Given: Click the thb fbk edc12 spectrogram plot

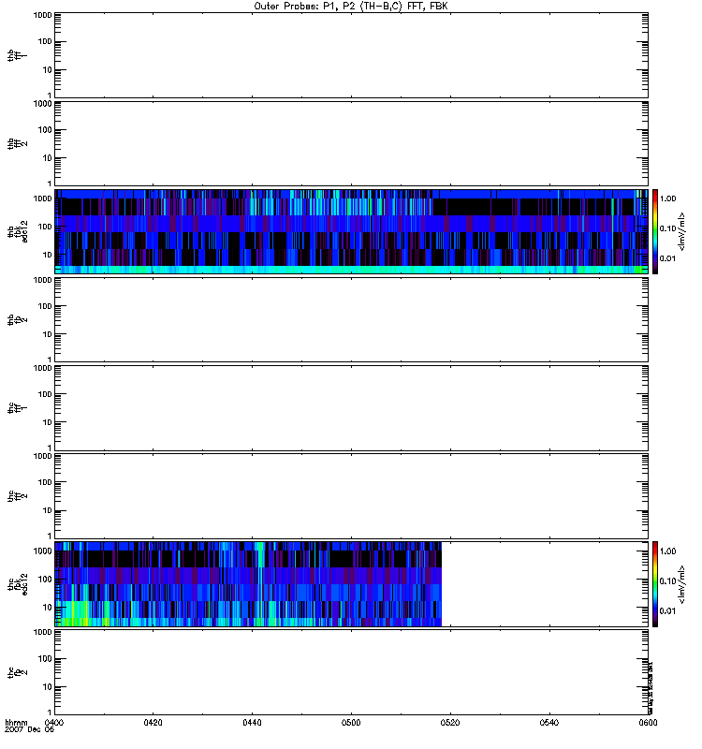Looking at the screenshot, I should (351, 231).
